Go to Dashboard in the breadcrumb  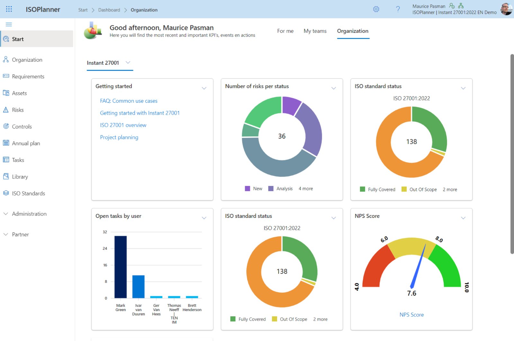point(109,10)
